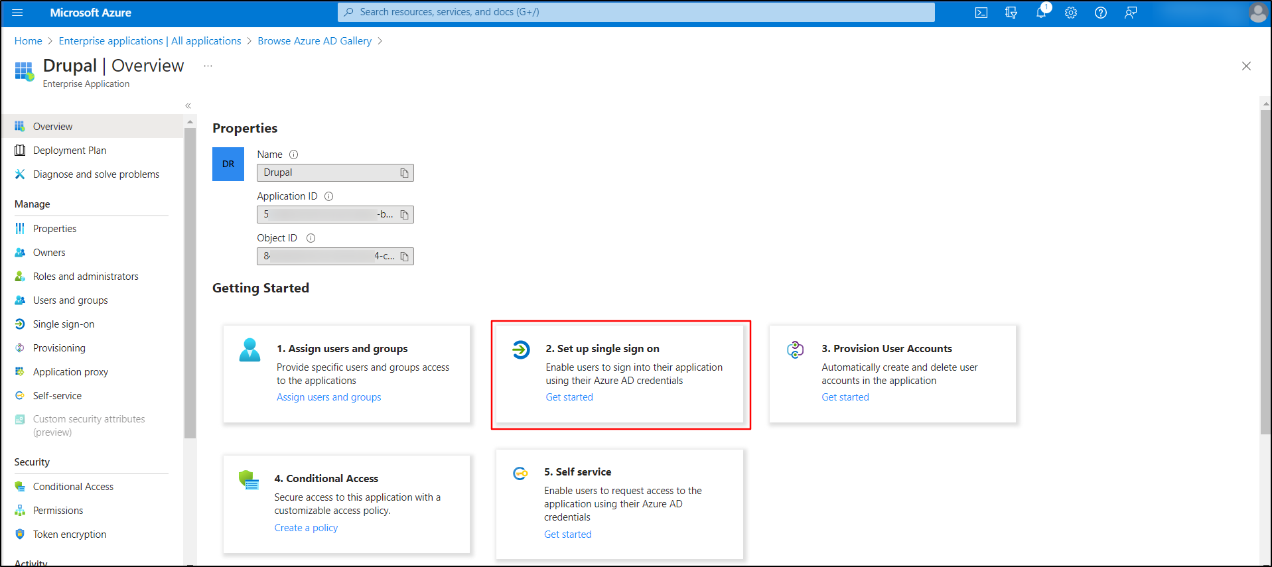Open the portal settings gear
This screenshot has width=1272, height=567.
(x=1071, y=13)
